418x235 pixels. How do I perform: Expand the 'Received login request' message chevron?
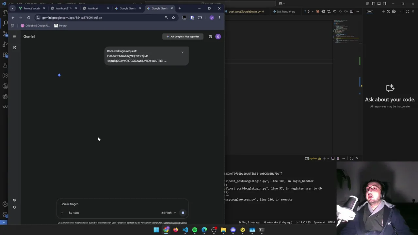coord(182,52)
